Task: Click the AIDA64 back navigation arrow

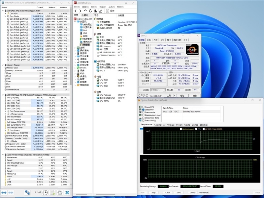Action: click(x=76, y=11)
